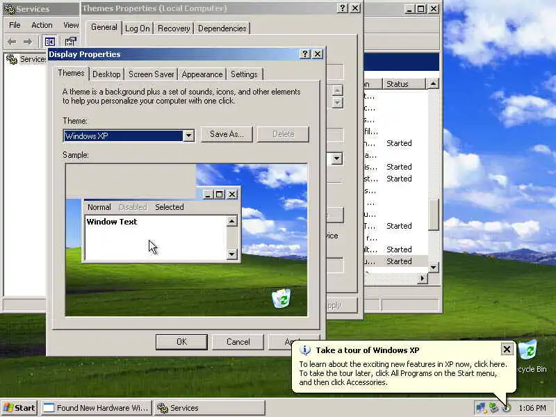Click the Safely Remove Hardware tray icon
The image size is (556, 417).
pyautogui.click(x=493, y=408)
